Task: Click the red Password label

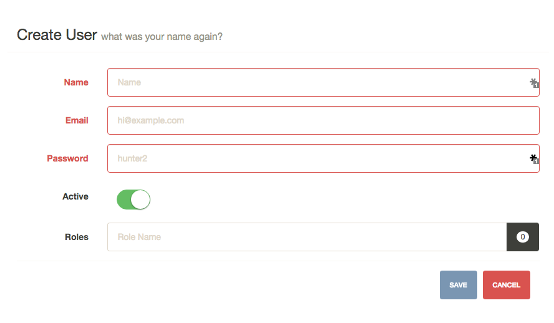Action: pos(67,158)
